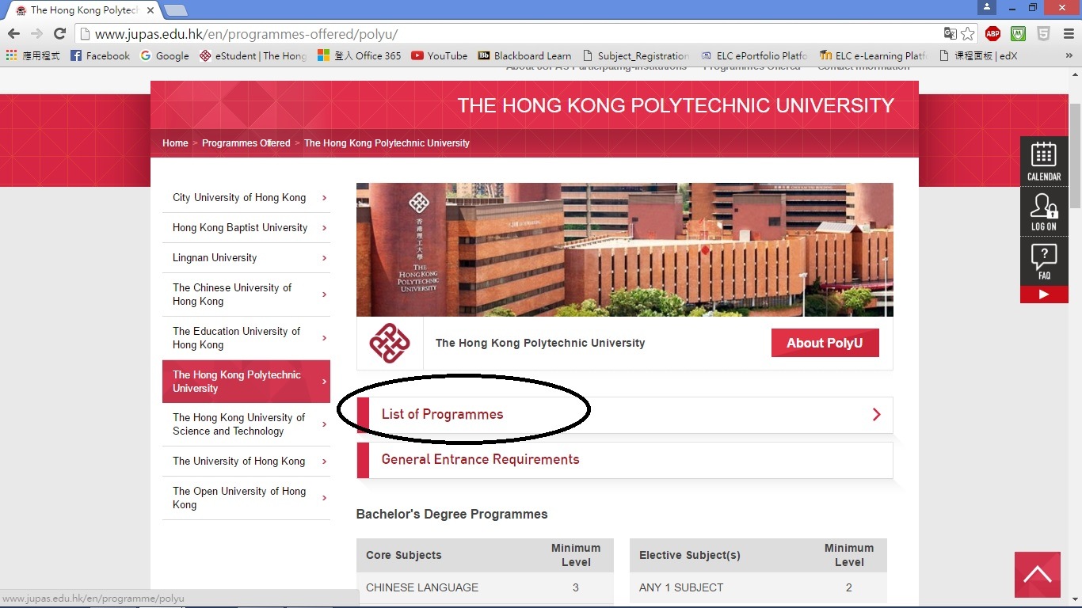This screenshot has height=608, width=1082.
Task: Click the red play video icon
Action: [1044, 294]
